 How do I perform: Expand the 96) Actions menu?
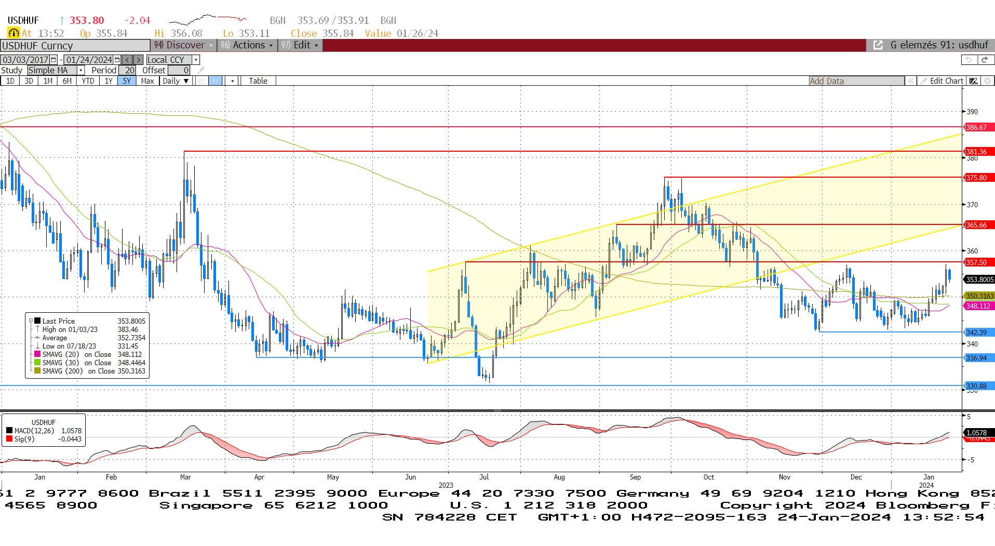pyautogui.click(x=248, y=45)
